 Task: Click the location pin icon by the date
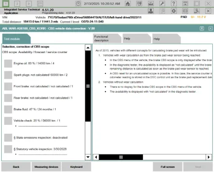pos(78,4)
